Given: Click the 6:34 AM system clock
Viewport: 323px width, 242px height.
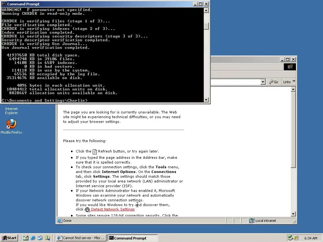Looking at the screenshot, I should click(311, 238).
